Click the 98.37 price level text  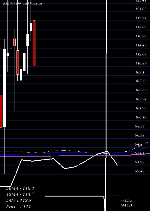tap(140, 126)
